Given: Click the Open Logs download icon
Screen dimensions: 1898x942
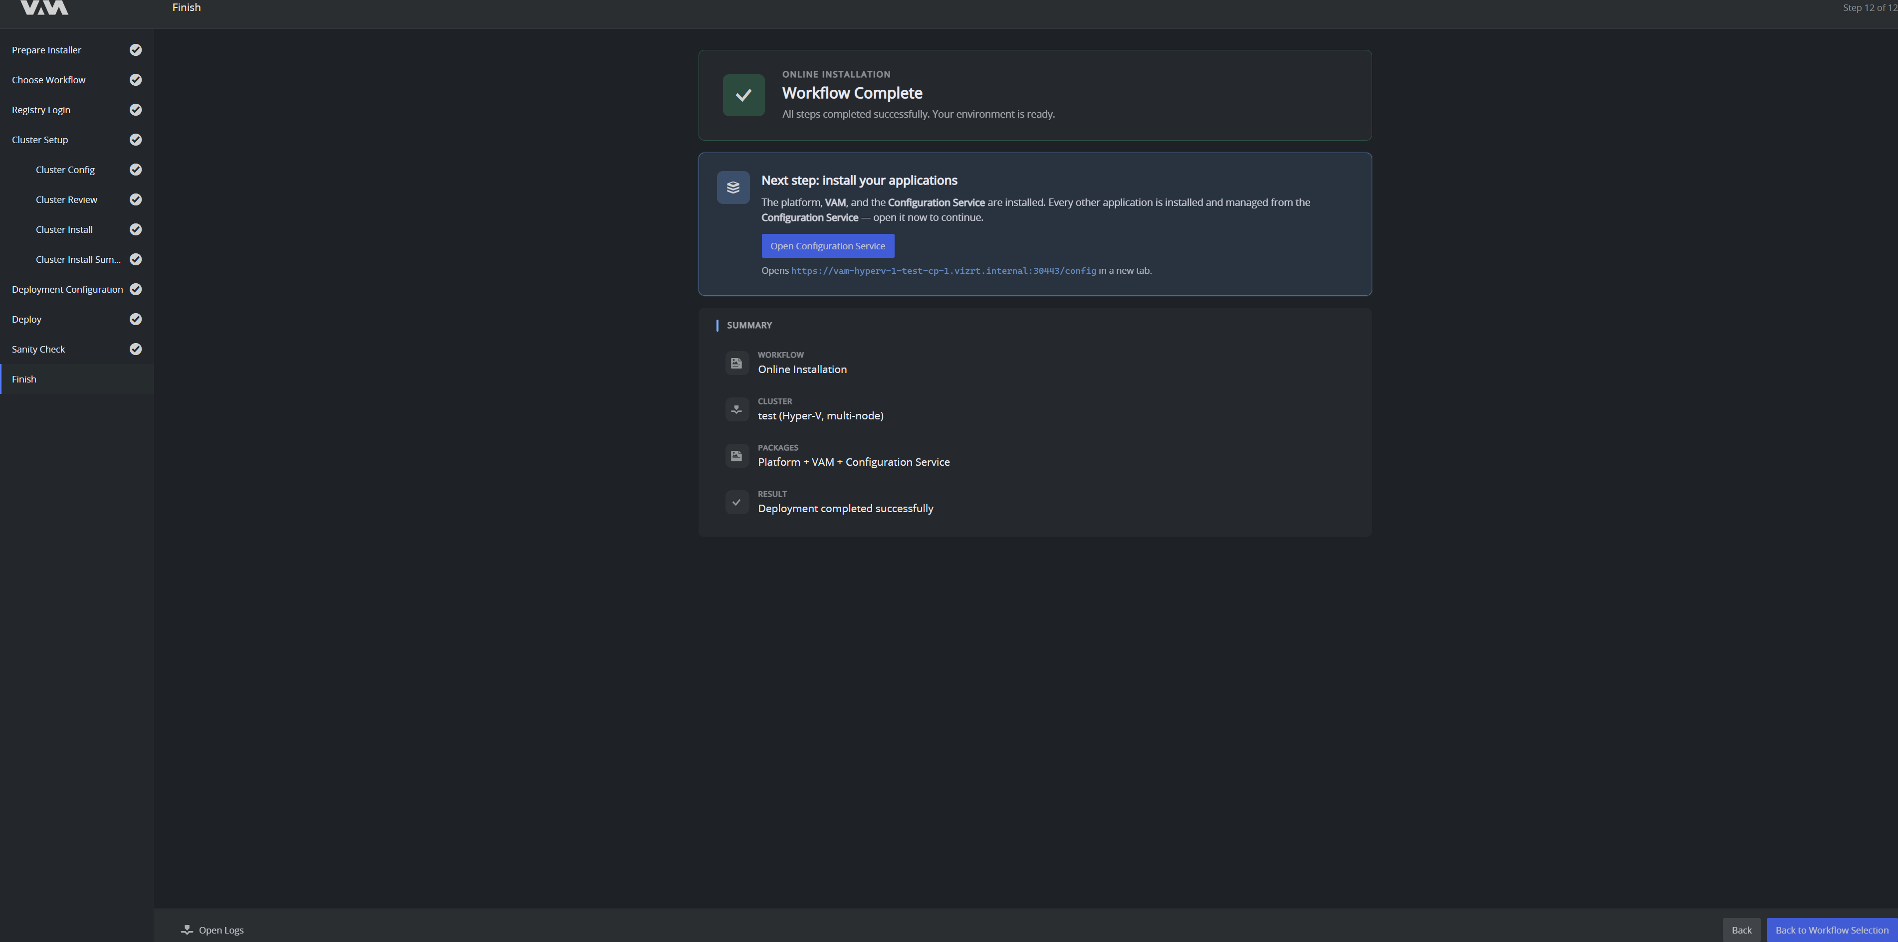Looking at the screenshot, I should pos(187,930).
